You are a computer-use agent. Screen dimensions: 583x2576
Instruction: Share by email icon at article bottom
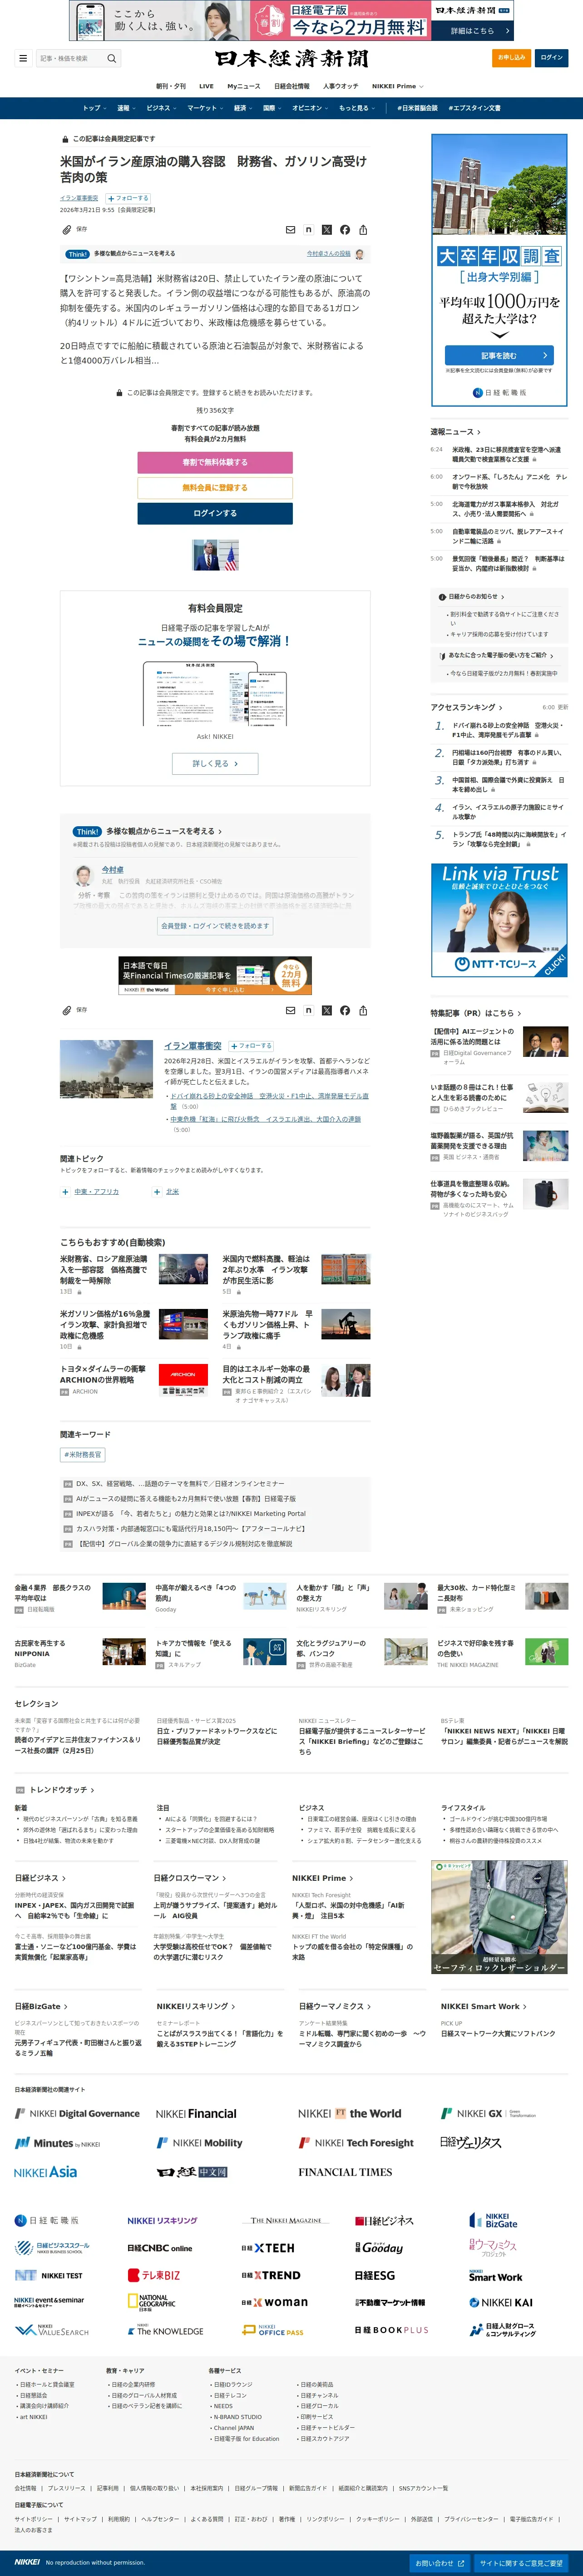(x=291, y=1011)
